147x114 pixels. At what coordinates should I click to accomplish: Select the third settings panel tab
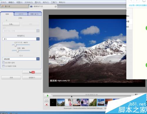click(35, 14)
